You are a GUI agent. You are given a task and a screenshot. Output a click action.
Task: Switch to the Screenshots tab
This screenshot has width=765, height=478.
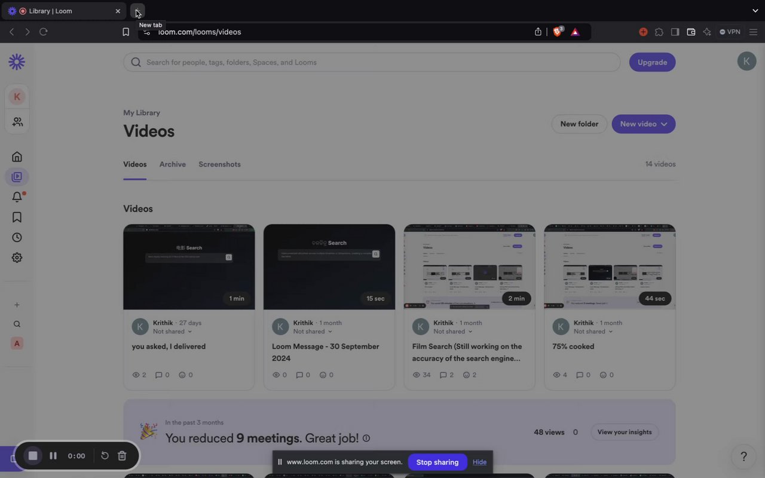click(220, 164)
